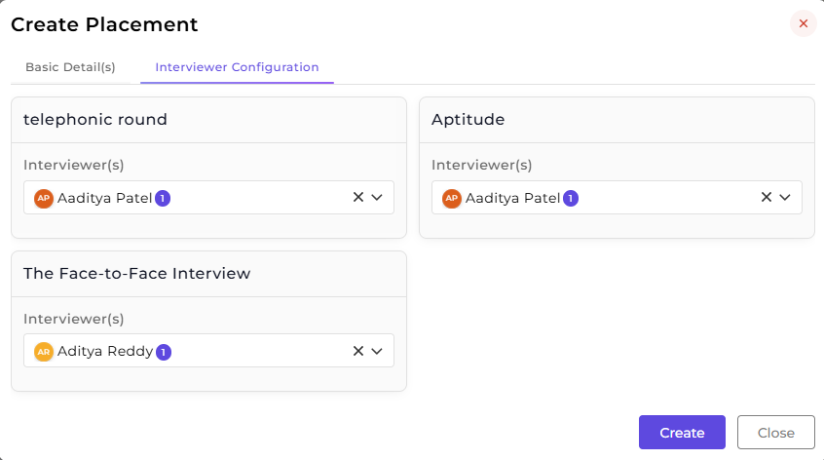This screenshot has height=460, width=824.
Task: Click Interviewer(s) label under Aptitude
Action: click(x=481, y=165)
